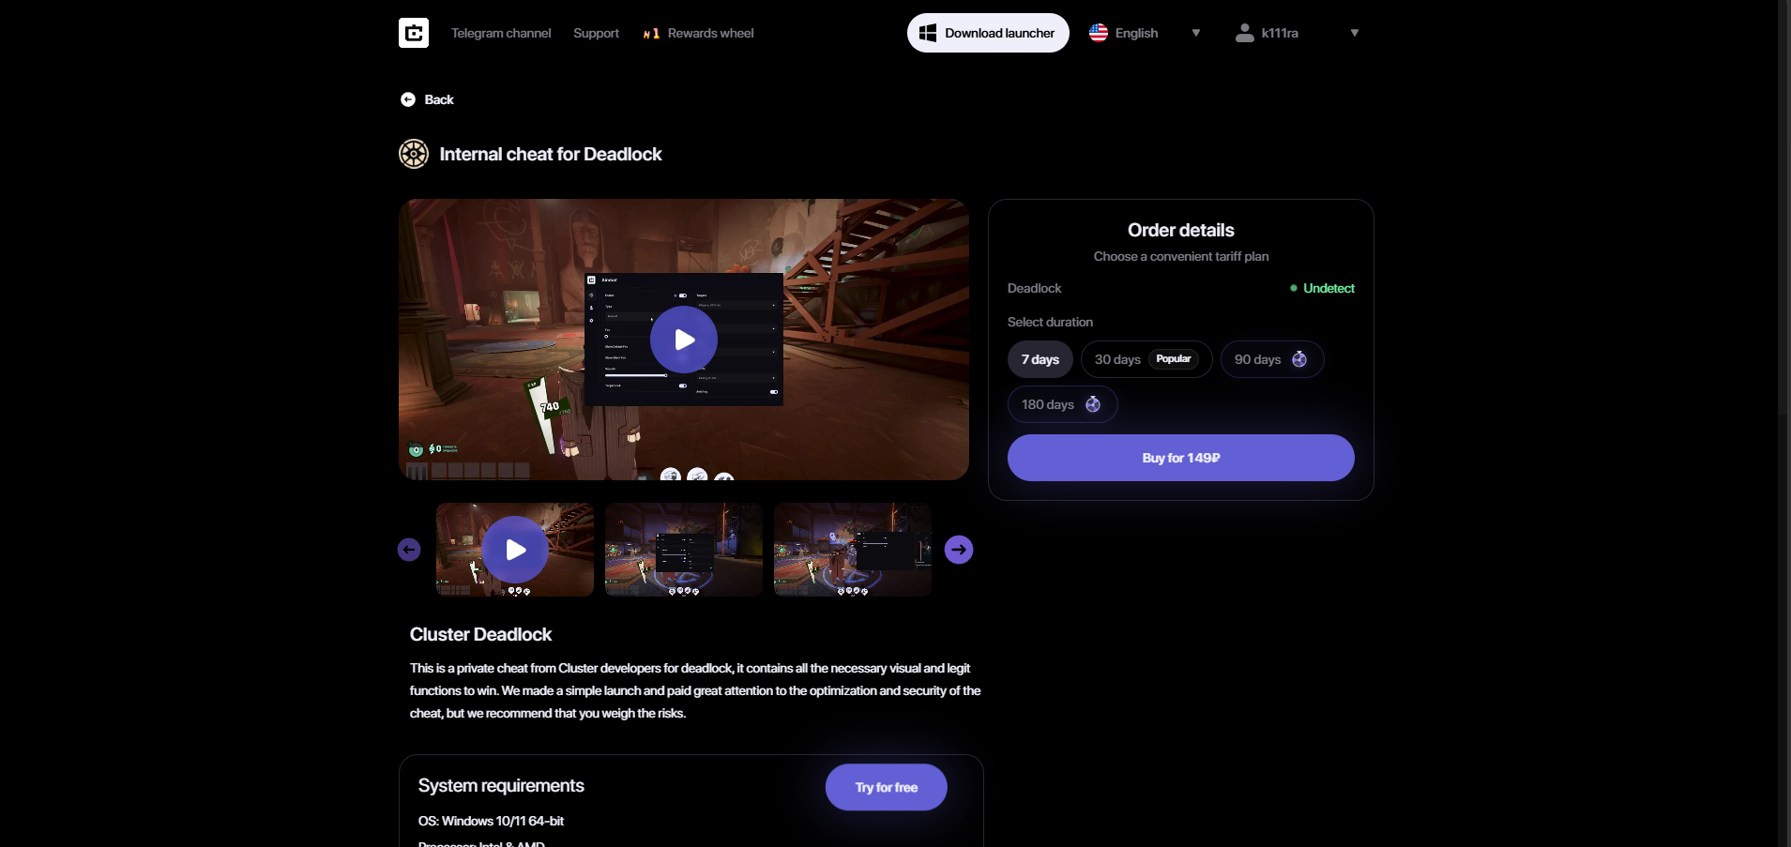Select the 90 days duration
The width and height of the screenshot is (1791, 847).
point(1272,359)
